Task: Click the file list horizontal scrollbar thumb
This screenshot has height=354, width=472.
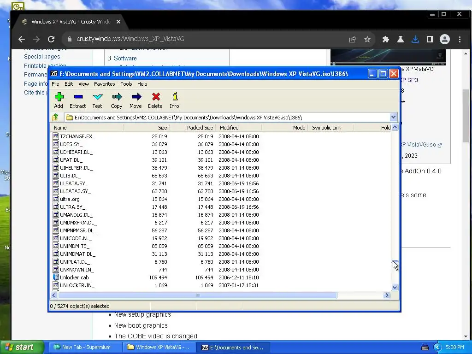Action: [197, 295]
